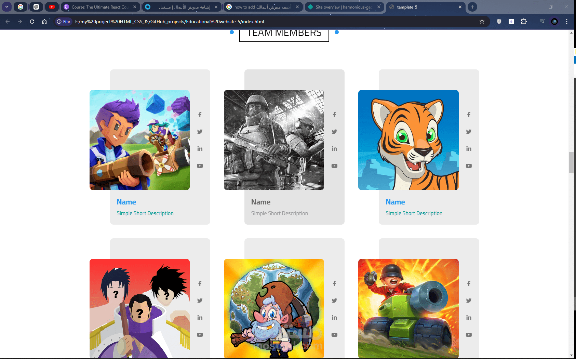Navigate back to previous page

tap(8, 22)
